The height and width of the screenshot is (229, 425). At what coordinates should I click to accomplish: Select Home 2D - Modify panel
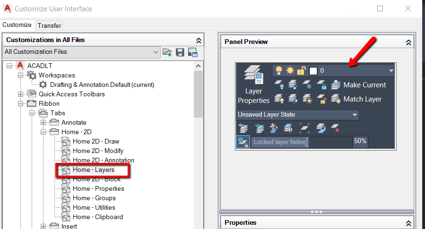point(98,151)
